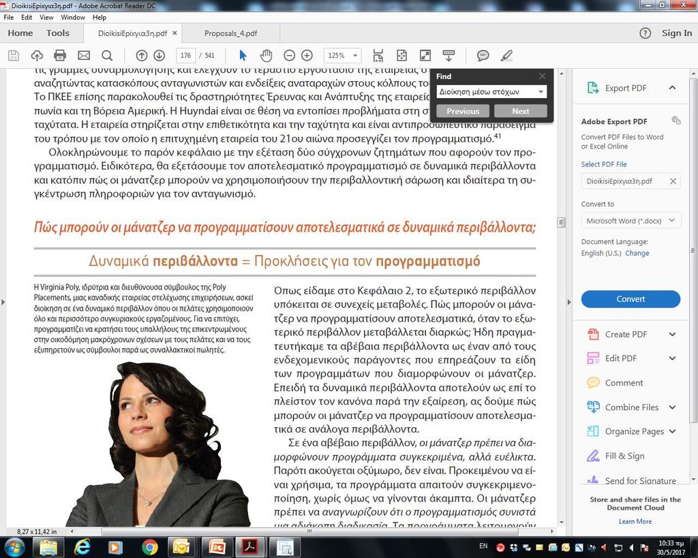Viewport: 698px width, 558px height.
Task: Click the send by email envelope icon
Action: pos(84,56)
